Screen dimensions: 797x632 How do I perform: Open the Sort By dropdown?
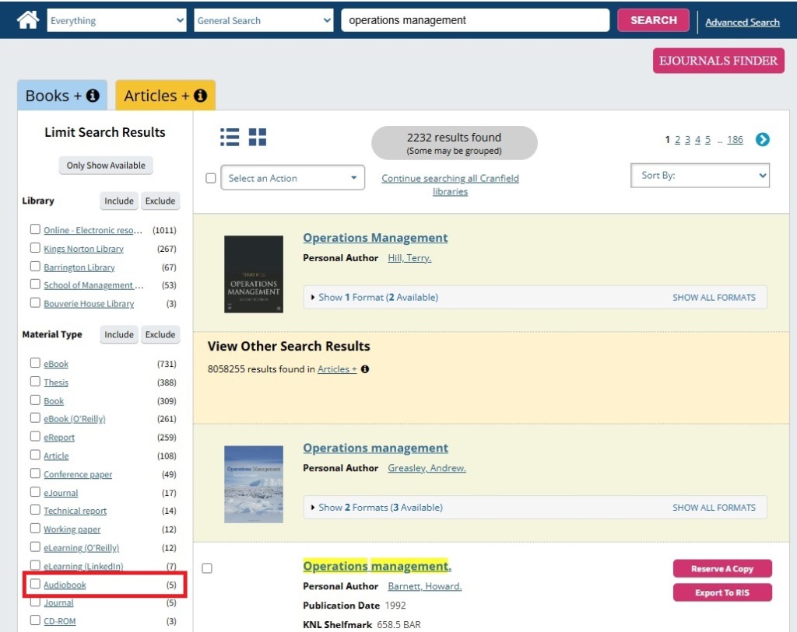click(700, 176)
